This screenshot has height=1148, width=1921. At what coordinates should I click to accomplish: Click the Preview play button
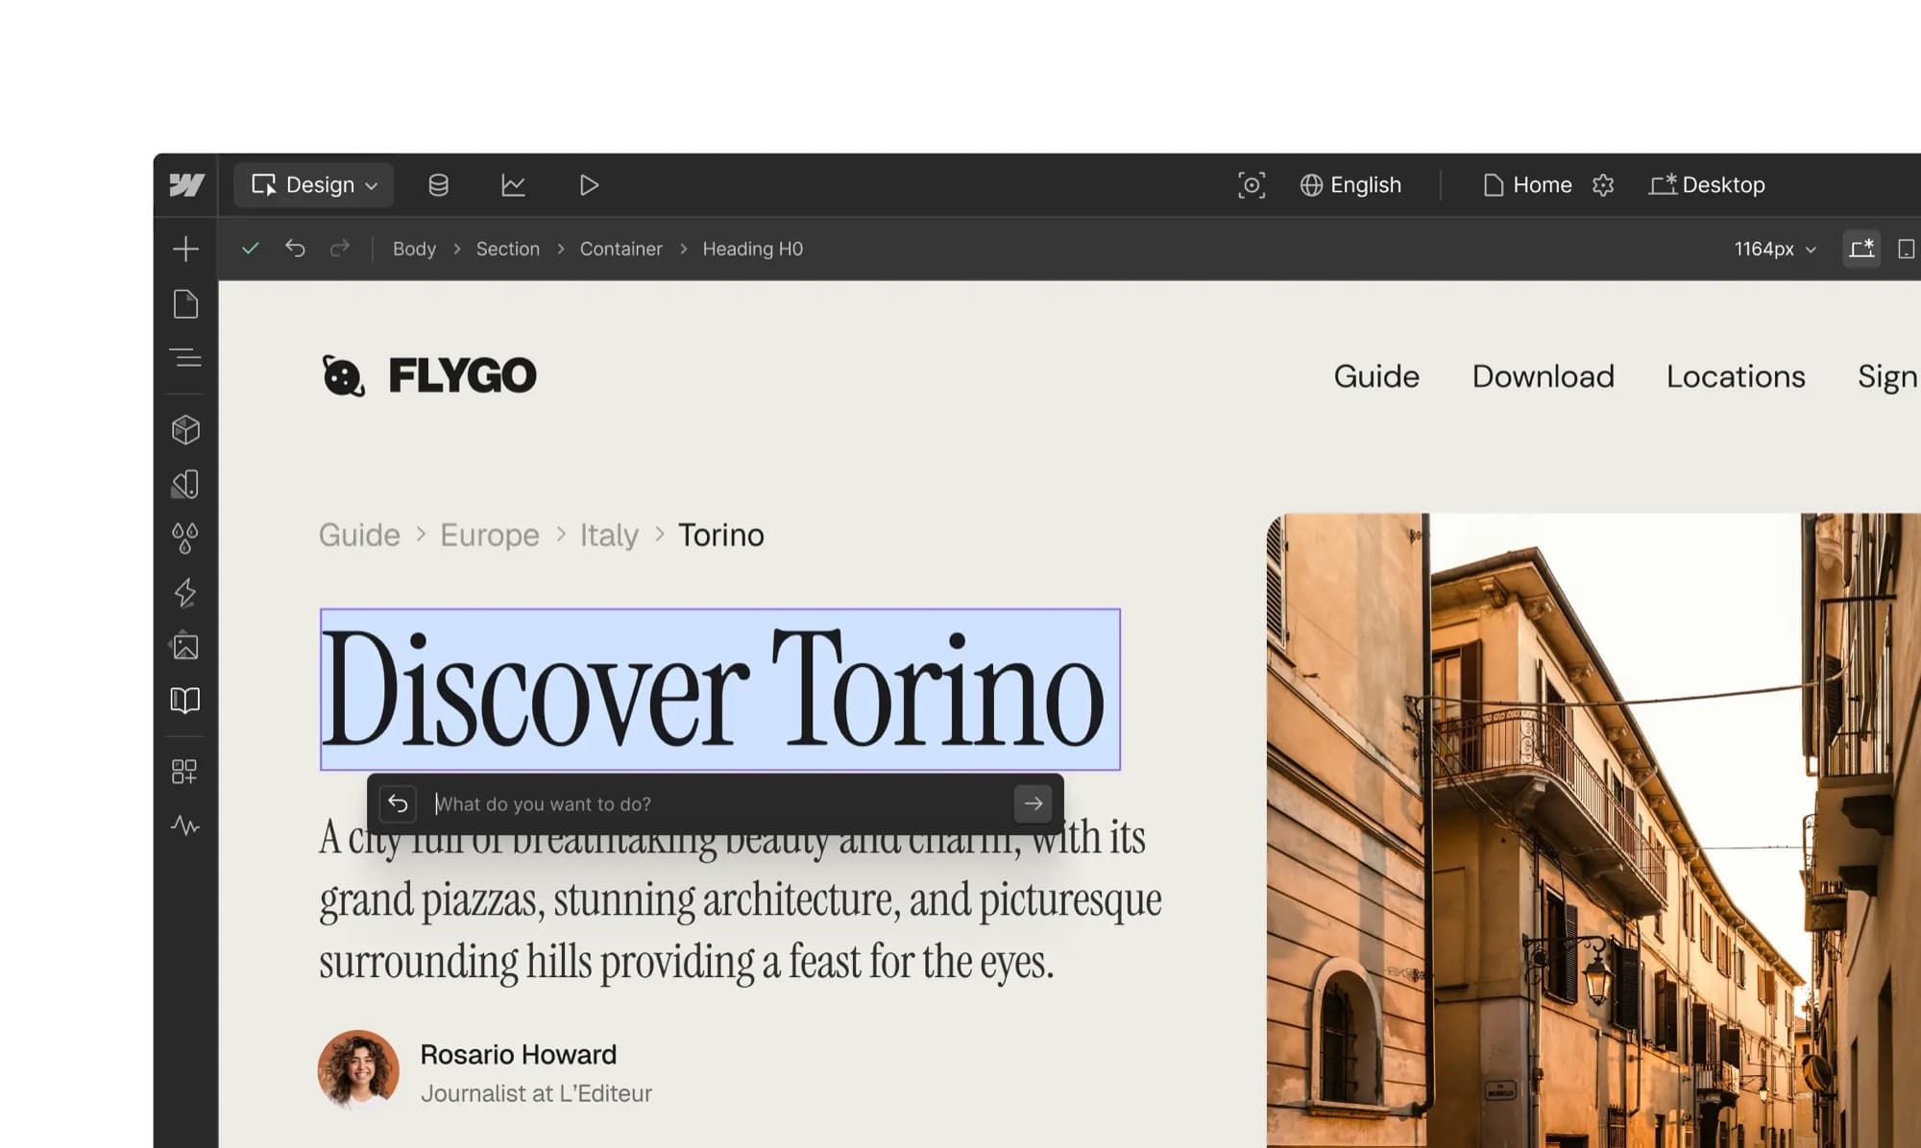coord(589,184)
